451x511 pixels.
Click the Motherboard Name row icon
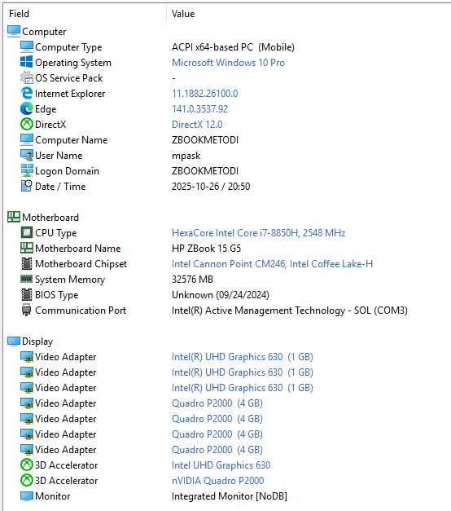(x=27, y=248)
